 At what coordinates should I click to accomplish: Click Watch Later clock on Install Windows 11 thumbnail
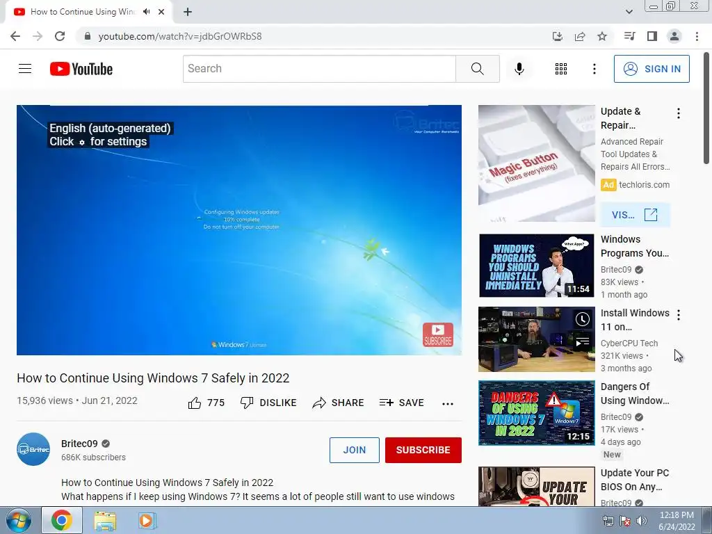(x=582, y=319)
